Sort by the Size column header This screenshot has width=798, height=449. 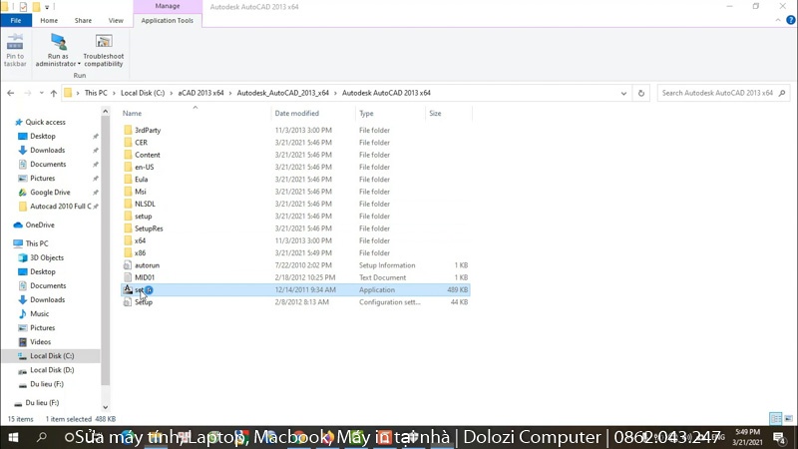tap(435, 113)
